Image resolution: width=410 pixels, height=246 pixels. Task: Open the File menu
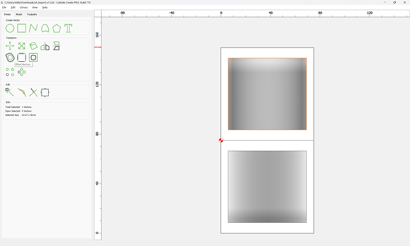4,7
